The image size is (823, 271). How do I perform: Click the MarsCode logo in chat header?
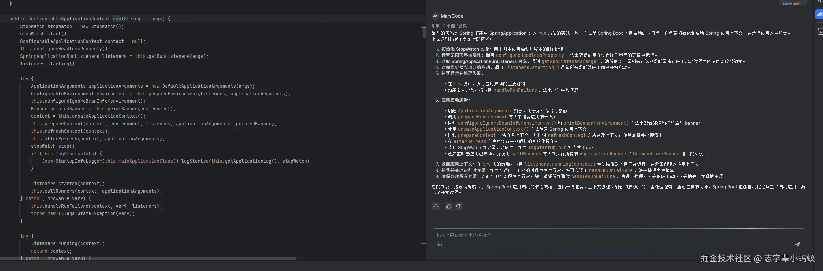pos(435,16)
